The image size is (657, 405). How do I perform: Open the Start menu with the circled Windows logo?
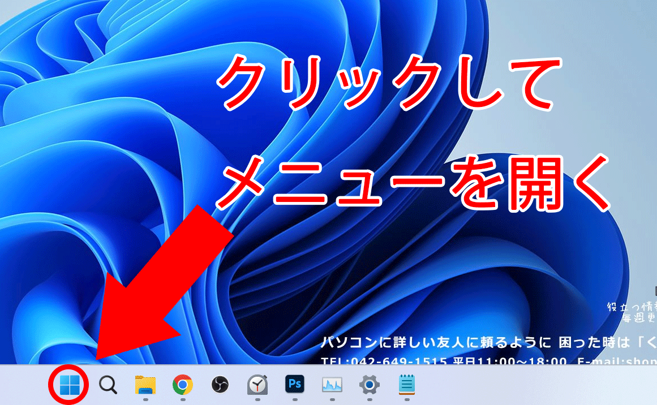(x=70, y=385)
